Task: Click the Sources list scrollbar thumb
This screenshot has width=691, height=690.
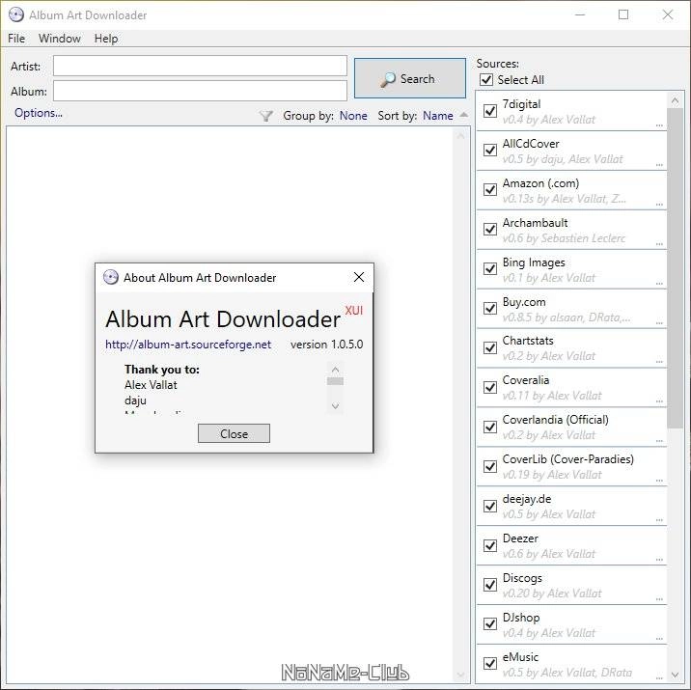Action: coord(675,268)
